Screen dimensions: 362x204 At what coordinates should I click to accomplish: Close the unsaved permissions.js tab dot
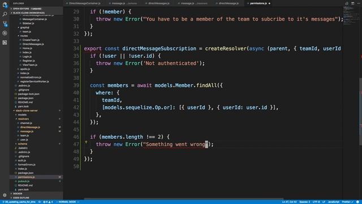click(269, 3)
